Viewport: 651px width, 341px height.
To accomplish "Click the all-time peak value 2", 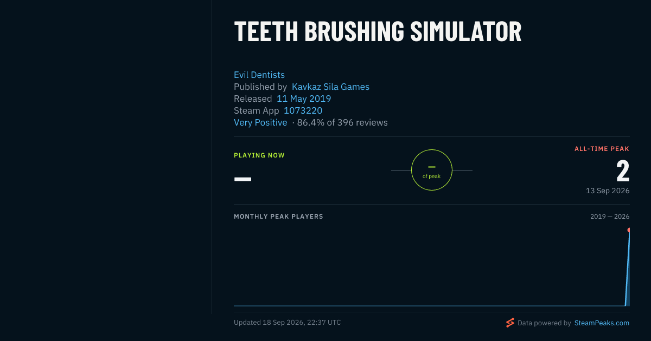I will point(623,170).
